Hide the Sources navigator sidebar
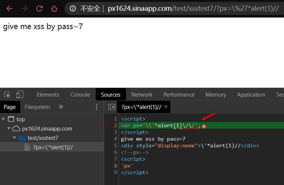The width and height of the screenshot is (284, 185). 111,107
